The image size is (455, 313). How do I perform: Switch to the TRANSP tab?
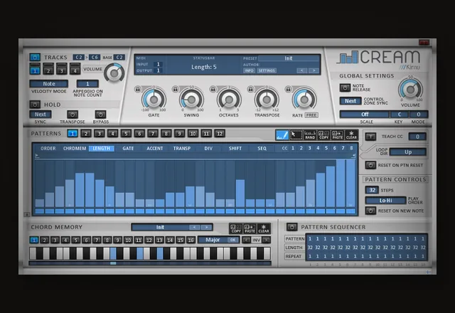click(182, 149)
